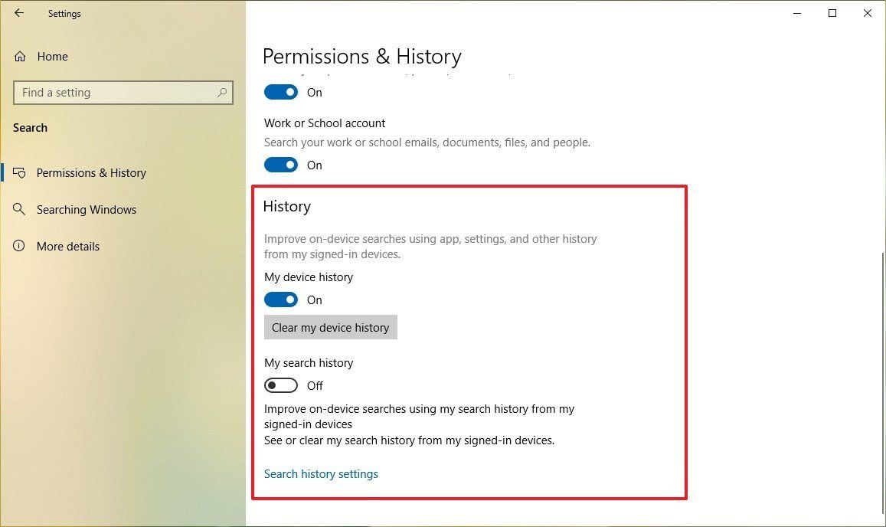Enable the My search history toggle

click(280, 385)
